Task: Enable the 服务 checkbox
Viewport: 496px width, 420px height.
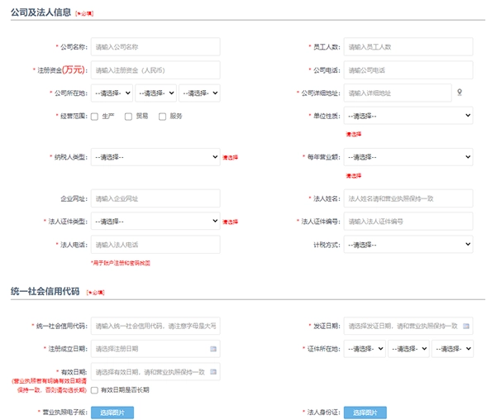Action: [162, 117]
